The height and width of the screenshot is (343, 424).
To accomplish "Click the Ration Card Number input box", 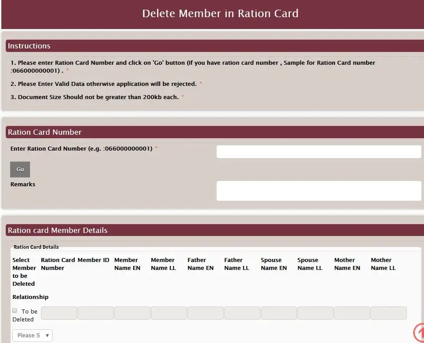I will tap(319, 151).
